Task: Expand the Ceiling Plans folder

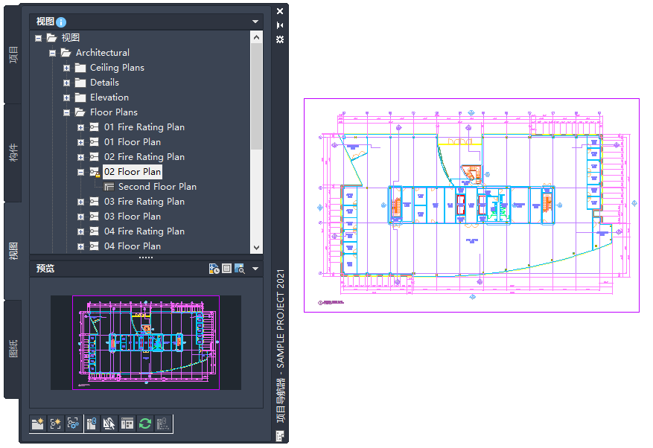Action: [66, 68]
